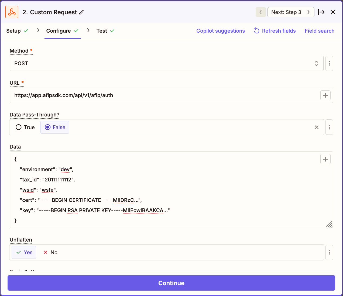This screenshot has width=343, height=296.
Task: Clear the Data Pass-Through selection with X
Action: 317,127
